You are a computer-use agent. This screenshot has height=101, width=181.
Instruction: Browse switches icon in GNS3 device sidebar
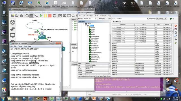[x=12, y=29]
